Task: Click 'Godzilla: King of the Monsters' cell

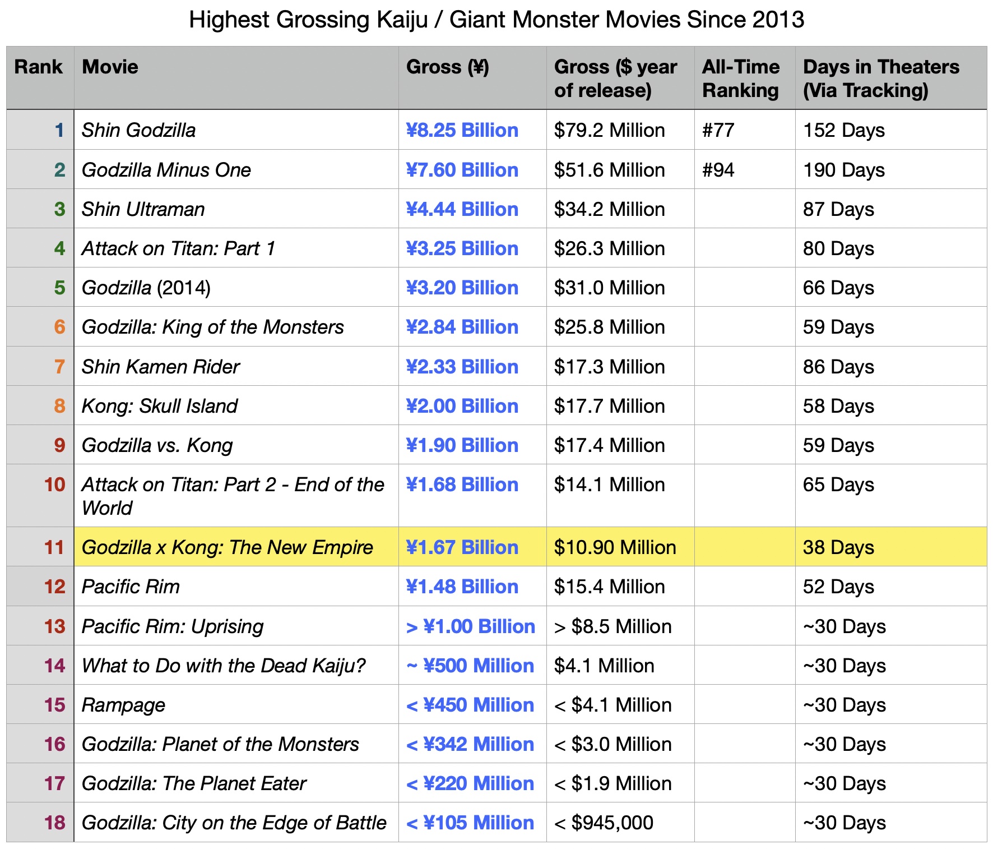Action: click(236, 326)
